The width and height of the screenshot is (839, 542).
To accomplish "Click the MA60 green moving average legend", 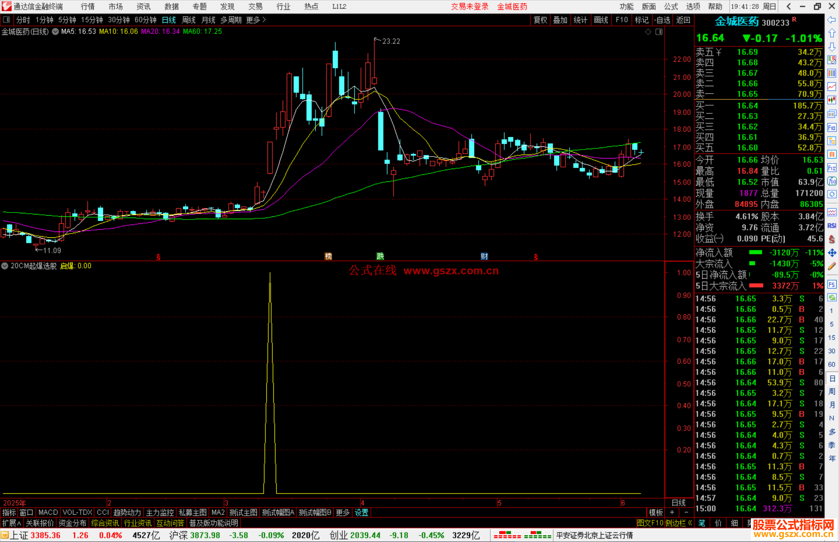I will click(202, 31).
